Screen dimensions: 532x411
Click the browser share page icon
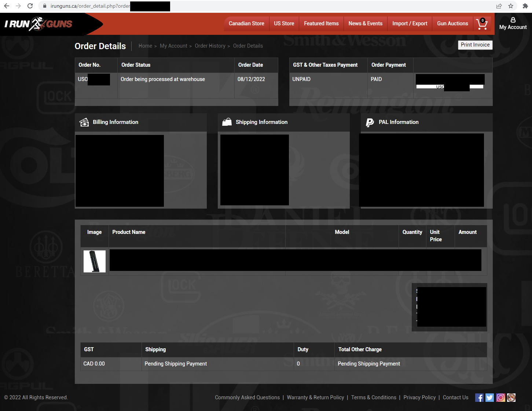[499, 6]
